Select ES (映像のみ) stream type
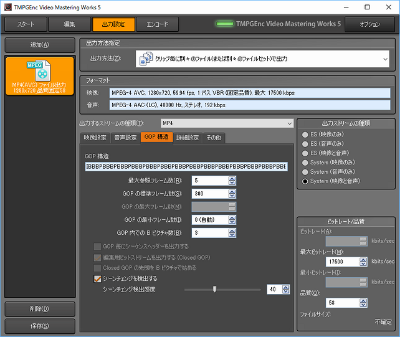 pos(305,135)
